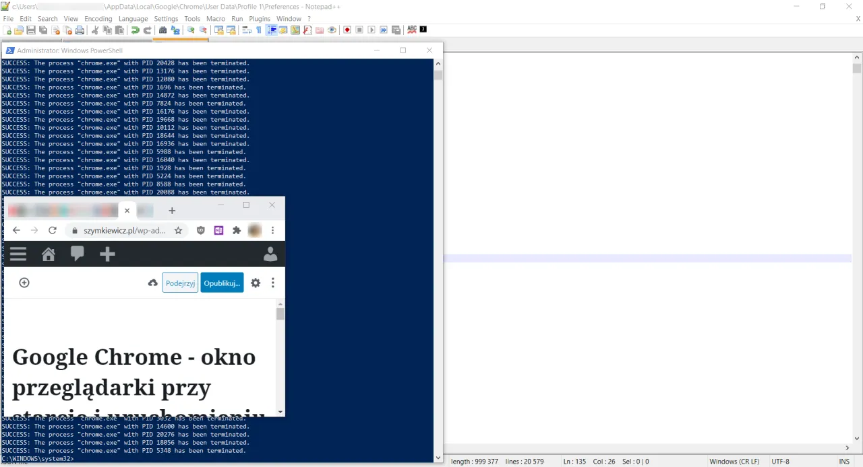863x467 pixels.
Task: Click the uBlock extension shield icon
Action: click(x=200, y=230)
